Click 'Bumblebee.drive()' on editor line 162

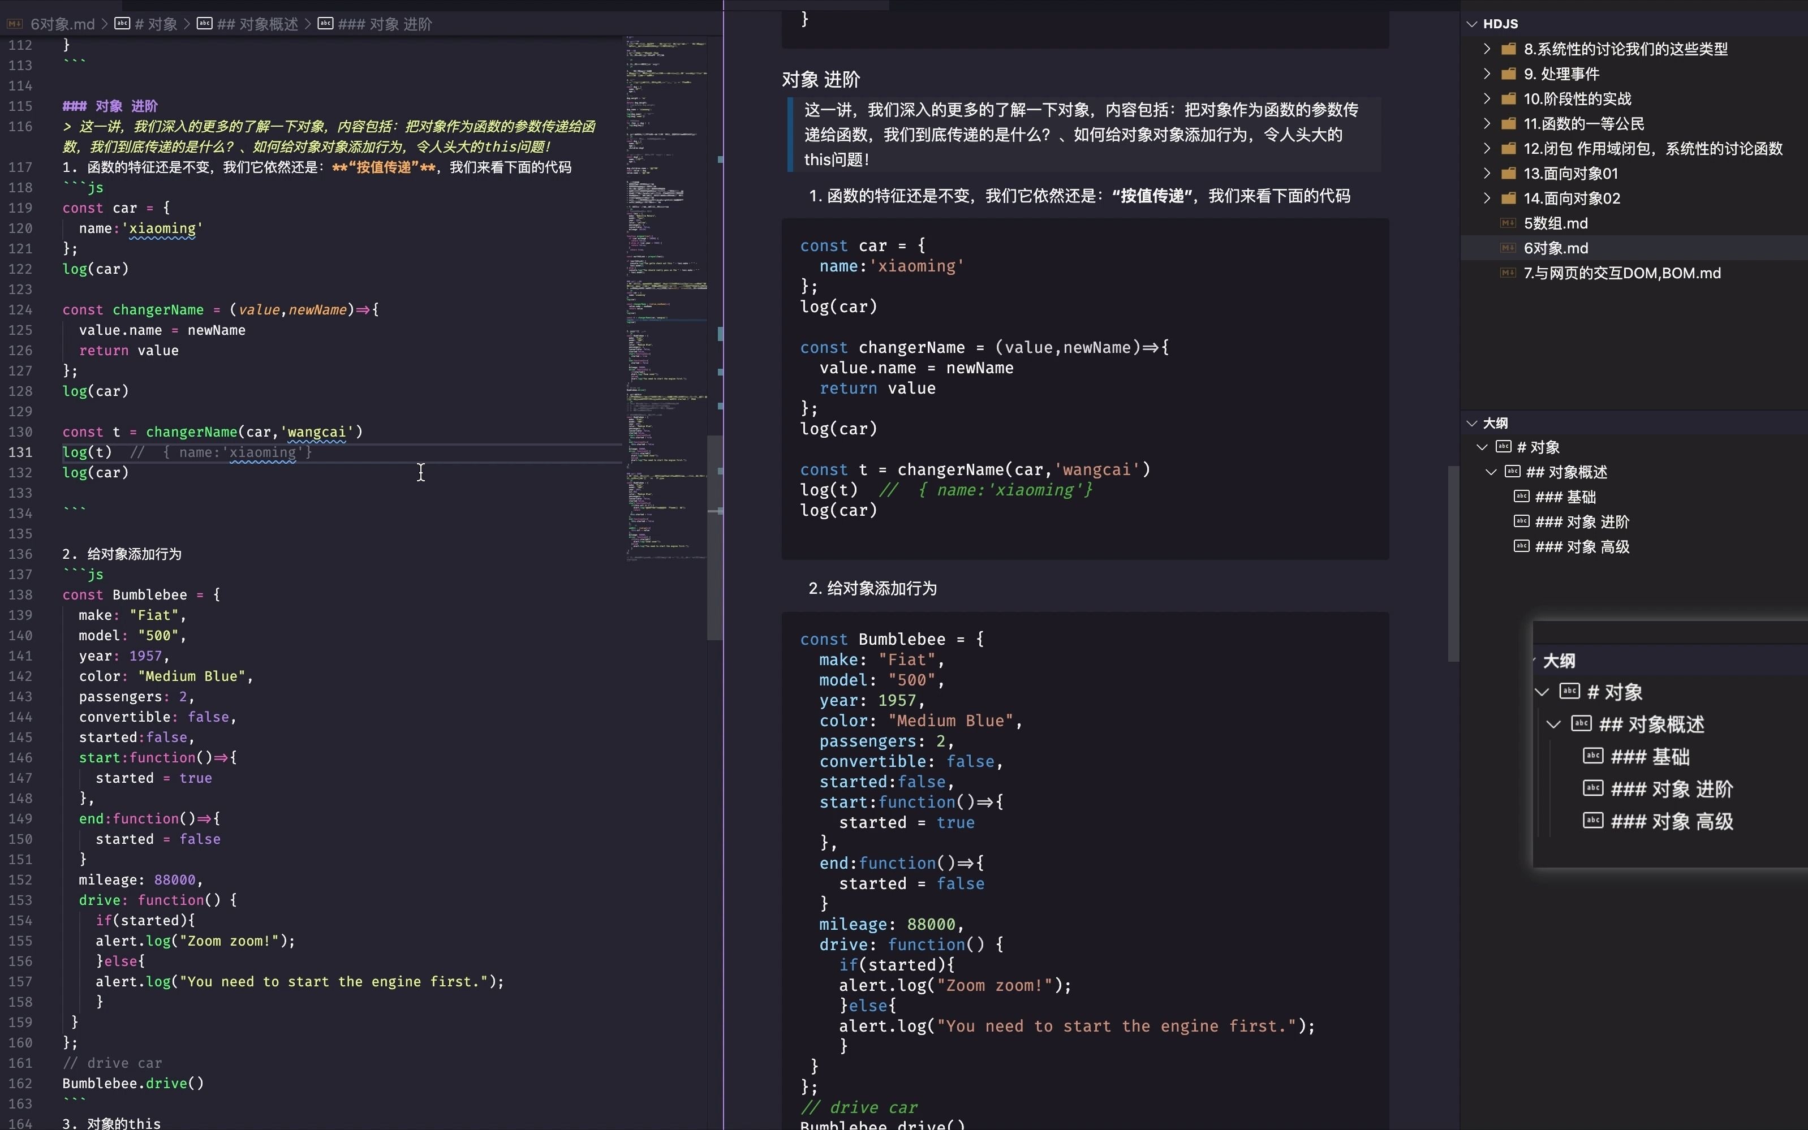click(133, 1084)
